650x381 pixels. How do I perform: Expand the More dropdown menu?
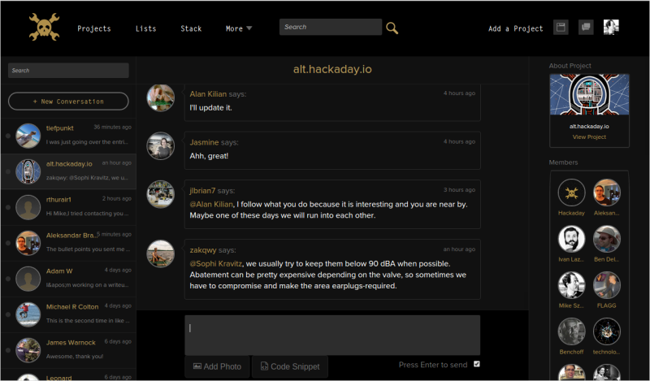[239, 28]
